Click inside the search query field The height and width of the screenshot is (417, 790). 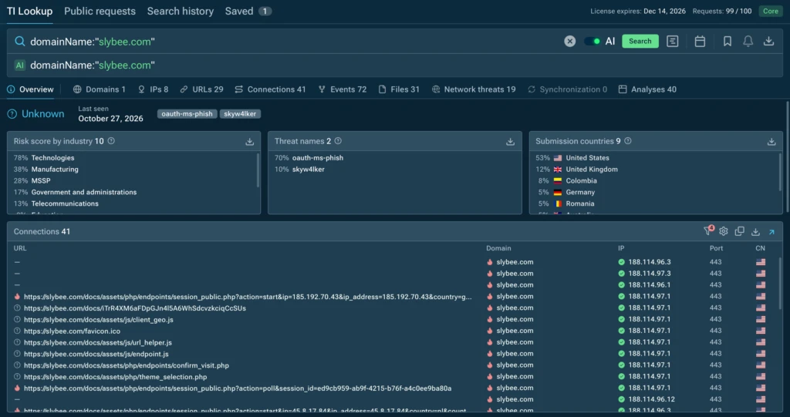tap(292, 42)
